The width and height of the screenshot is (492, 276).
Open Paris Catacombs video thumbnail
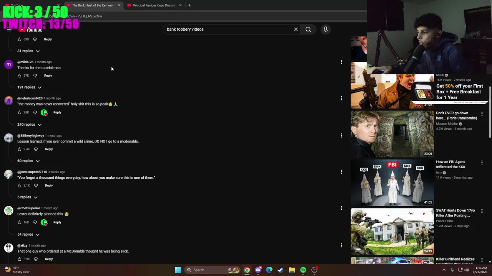392,134
